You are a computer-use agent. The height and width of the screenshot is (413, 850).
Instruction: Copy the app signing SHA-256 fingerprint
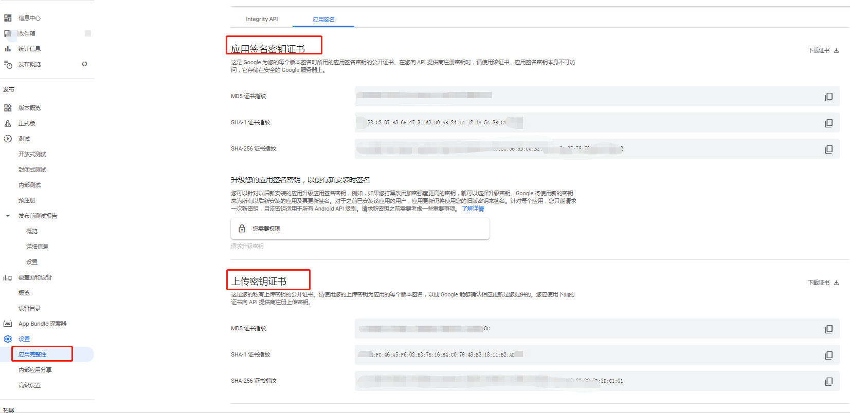click(828, 149)
